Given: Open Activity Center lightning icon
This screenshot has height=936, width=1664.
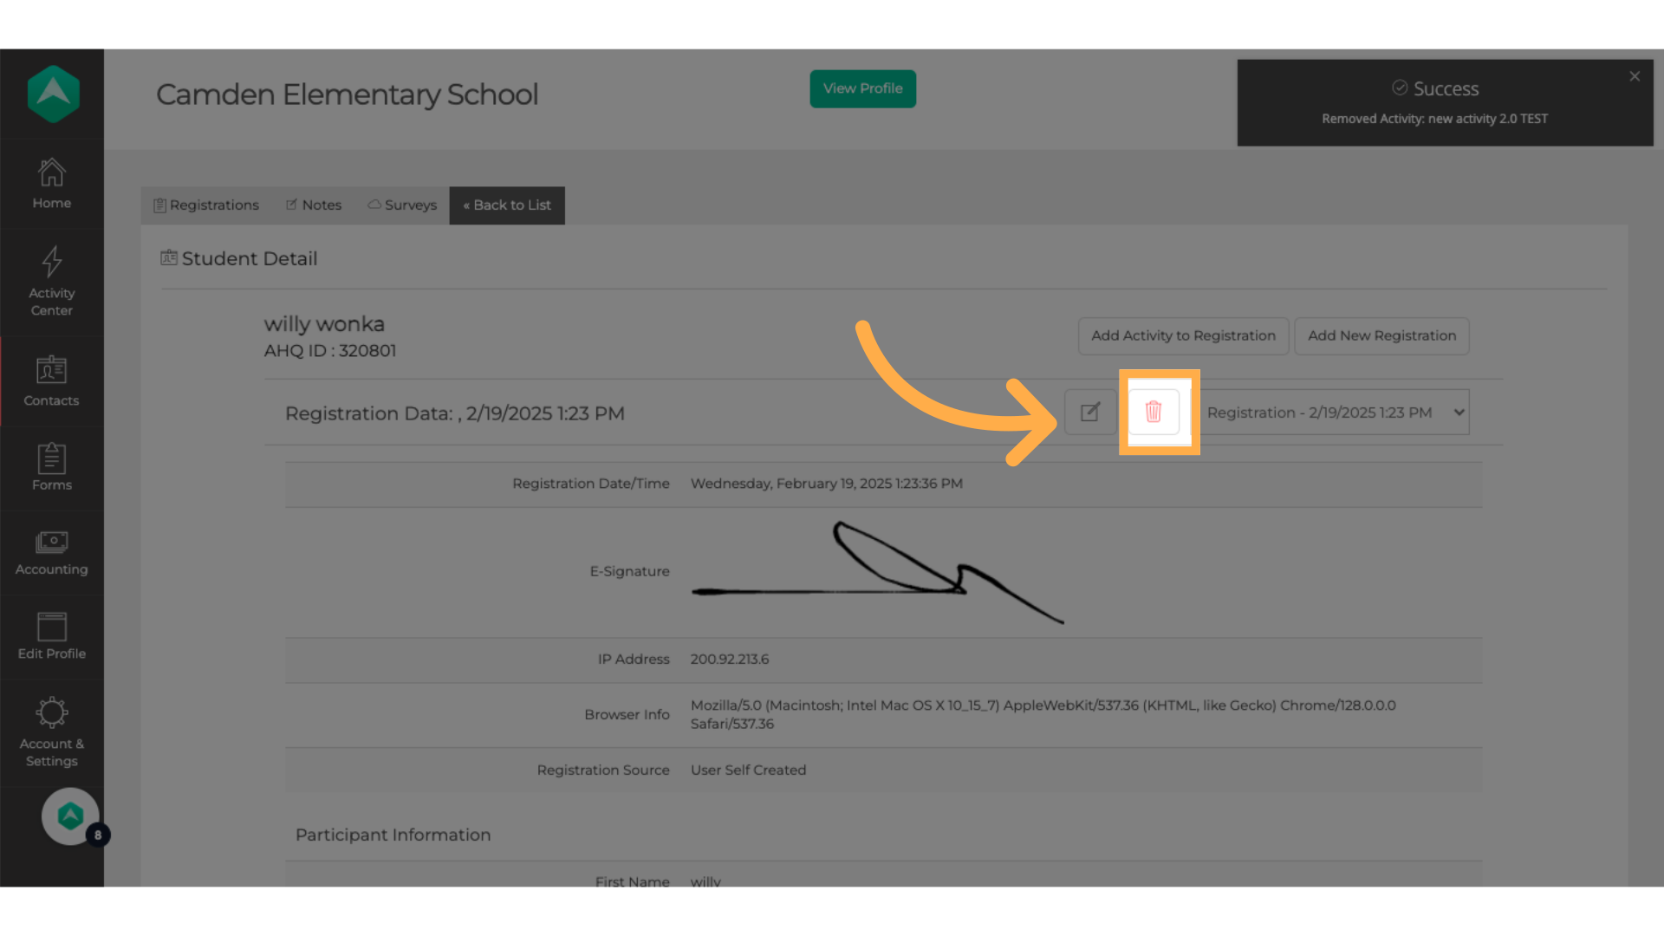Looking at the screenshot, I should pyautogui.click(x=52, y=281).
